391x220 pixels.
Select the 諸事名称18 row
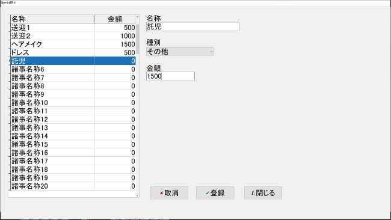(73, 170)
